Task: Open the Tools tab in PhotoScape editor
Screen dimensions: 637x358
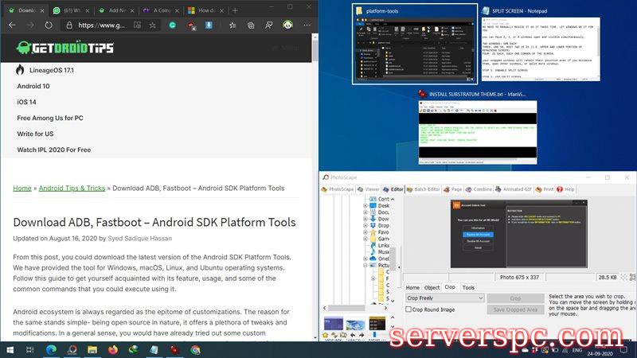Action: click(x=468, y=287)
